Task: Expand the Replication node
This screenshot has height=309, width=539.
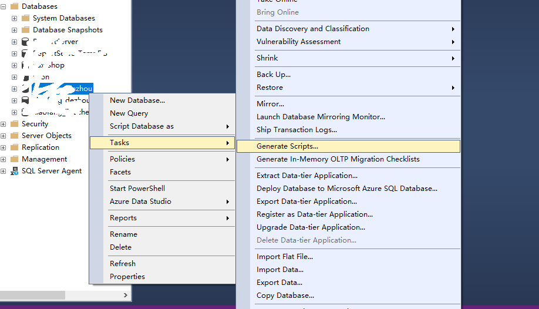Action: pyautogui.click(x=3, y=147)
